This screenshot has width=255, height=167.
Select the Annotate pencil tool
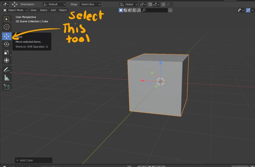coord(6,70)
